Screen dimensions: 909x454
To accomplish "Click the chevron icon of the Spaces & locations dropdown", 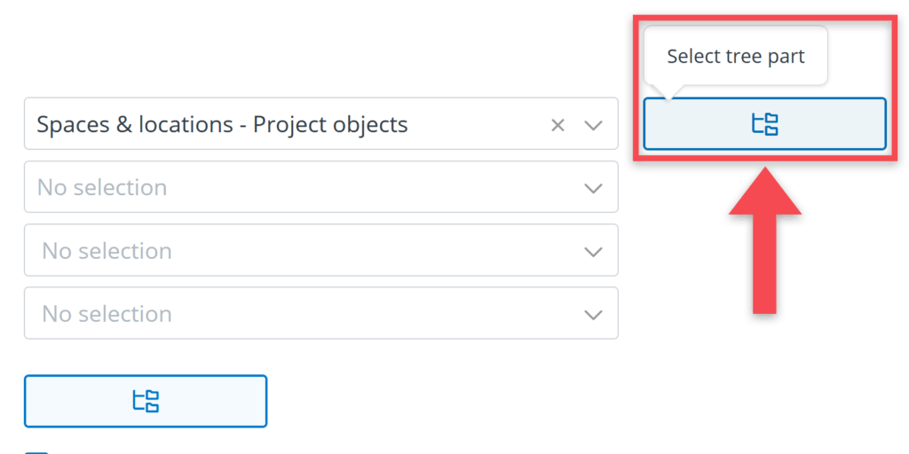I will pyautogui.click(x=594, y=125).
